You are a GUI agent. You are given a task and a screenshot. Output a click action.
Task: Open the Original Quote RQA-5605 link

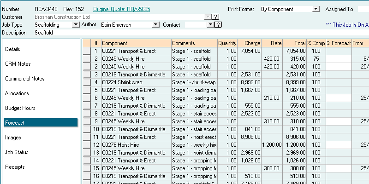(122, 9)
